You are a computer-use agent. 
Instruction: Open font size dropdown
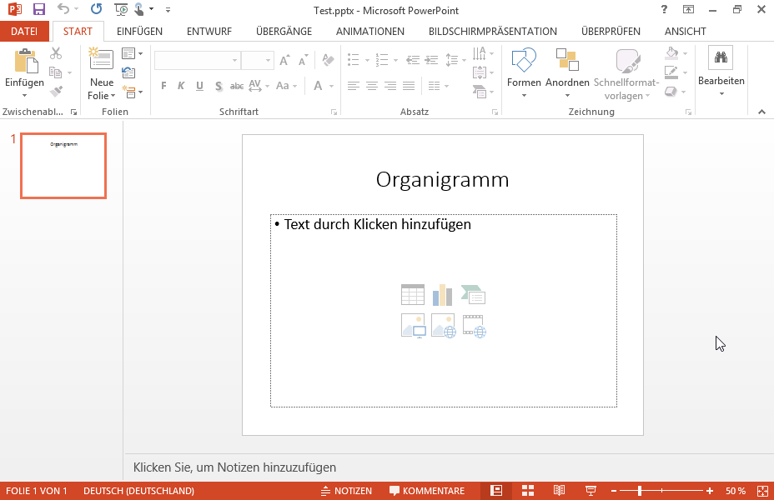coord(268,60)
